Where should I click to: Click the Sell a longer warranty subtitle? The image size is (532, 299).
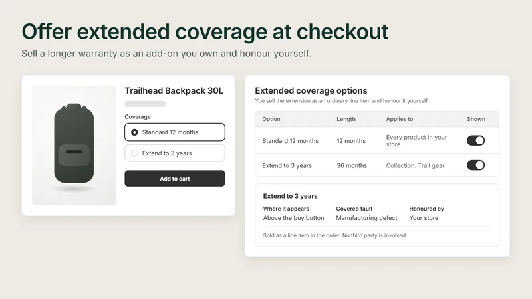(166, 54)
